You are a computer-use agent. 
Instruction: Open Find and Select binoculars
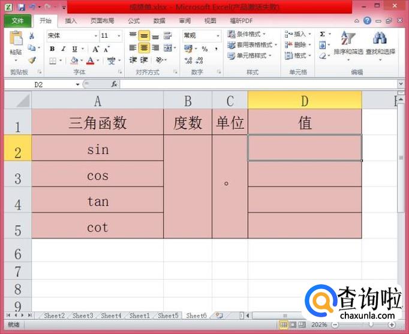(x=380, y=43)
